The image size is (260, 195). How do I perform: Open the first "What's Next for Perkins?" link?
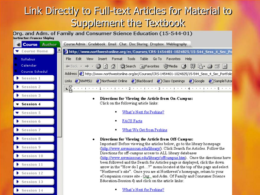pyautogui.click(x=143, y=112)
